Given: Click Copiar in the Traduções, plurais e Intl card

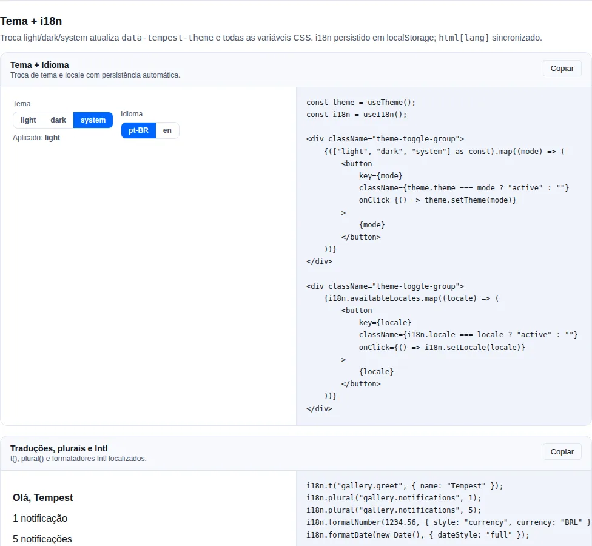Looking at the screenshot, I should click(562, 451).
